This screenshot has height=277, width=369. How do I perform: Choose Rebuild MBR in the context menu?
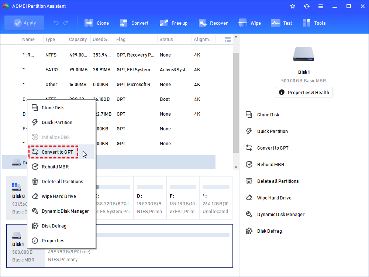pos(62,167)
